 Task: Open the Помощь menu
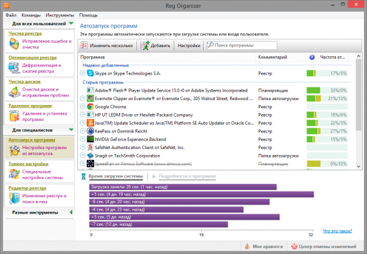click(x=88, y=15)
